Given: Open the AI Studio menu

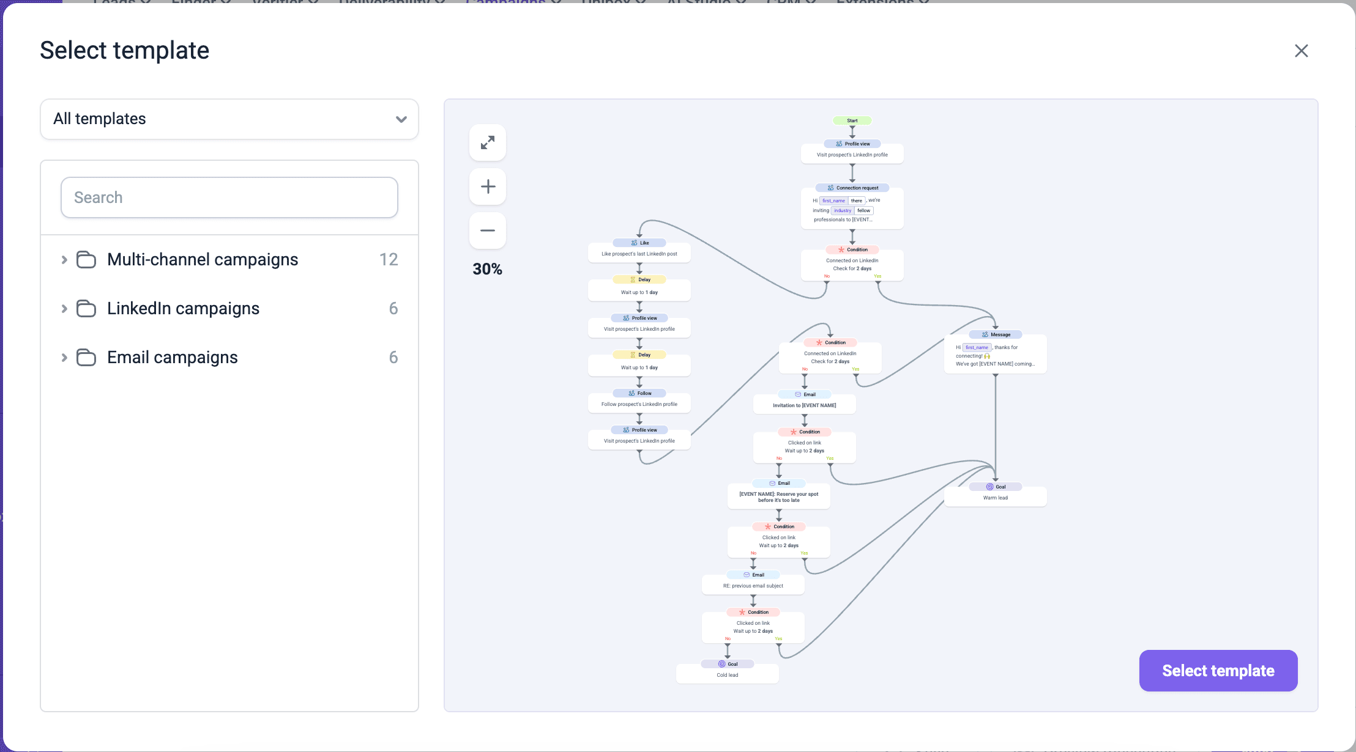Looking at the screenshot, I should click(x=702, y=4).
